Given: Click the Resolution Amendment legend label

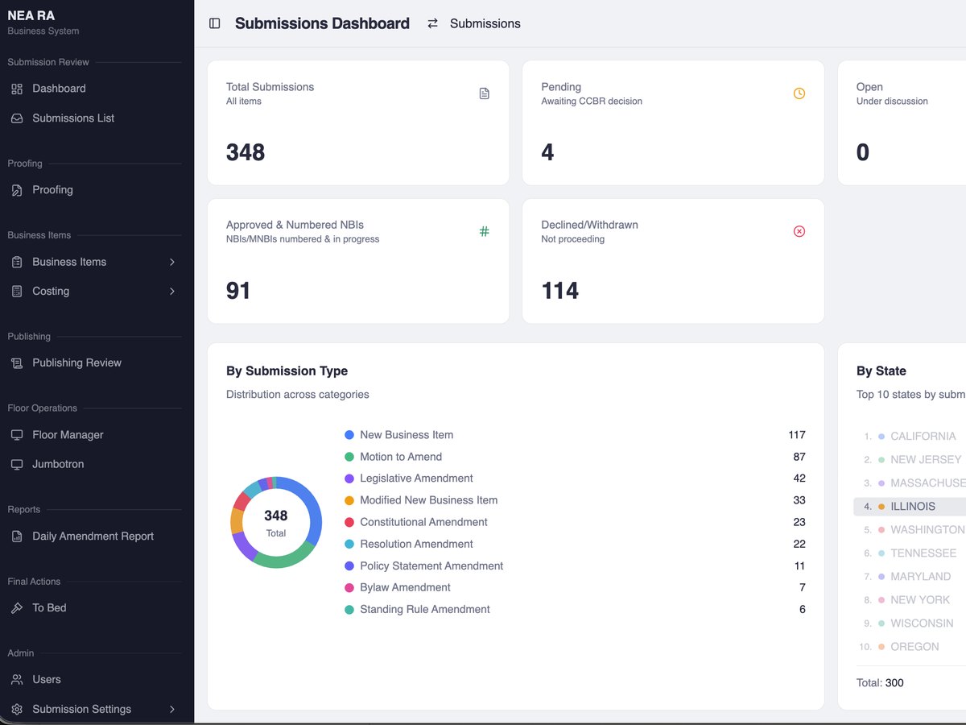Looking at the screenshot, I should point(416,544).
